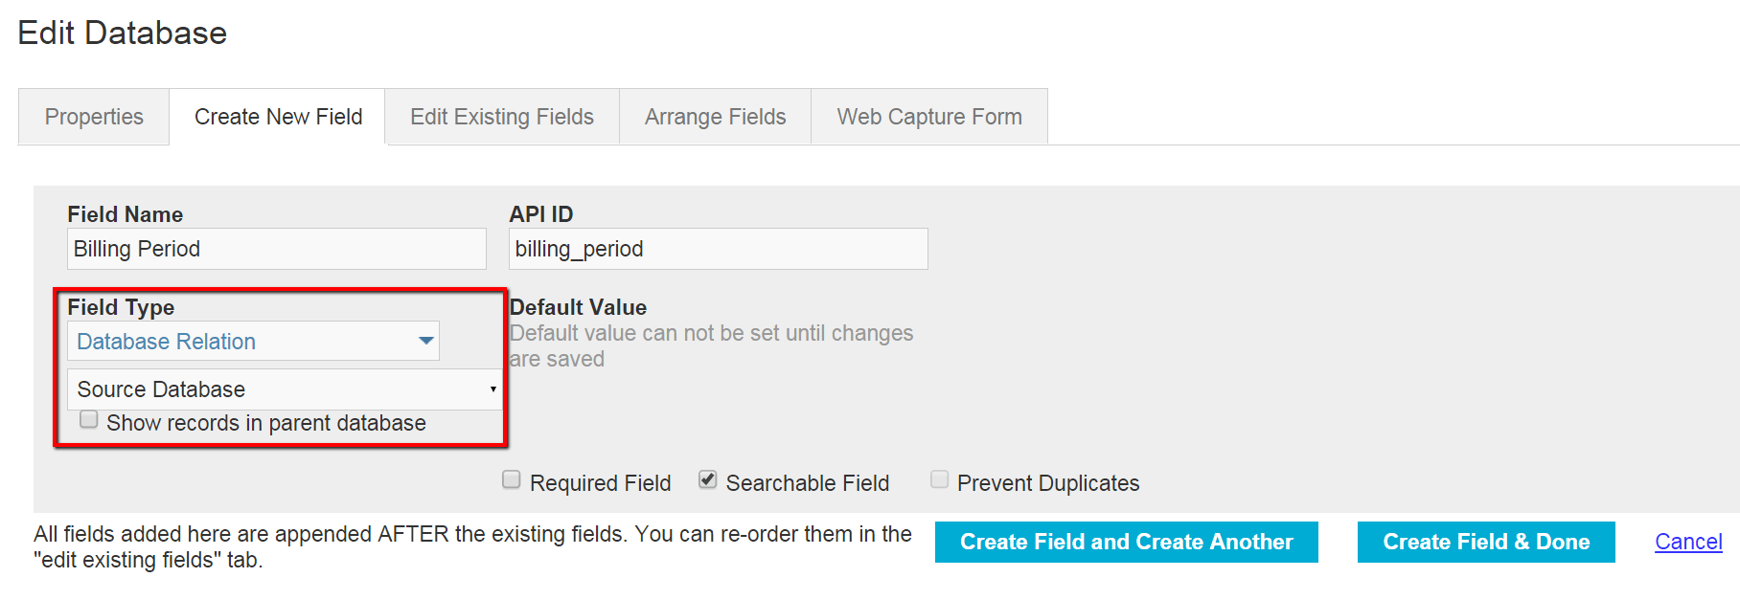Click the Edit Database page heading
Screen dimensions: 1740x600
(x=123, y=33)
